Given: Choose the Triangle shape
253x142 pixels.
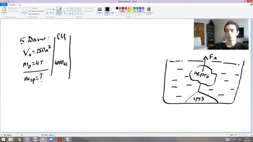Looking at the screenshot, I should [x=81, y=8].
